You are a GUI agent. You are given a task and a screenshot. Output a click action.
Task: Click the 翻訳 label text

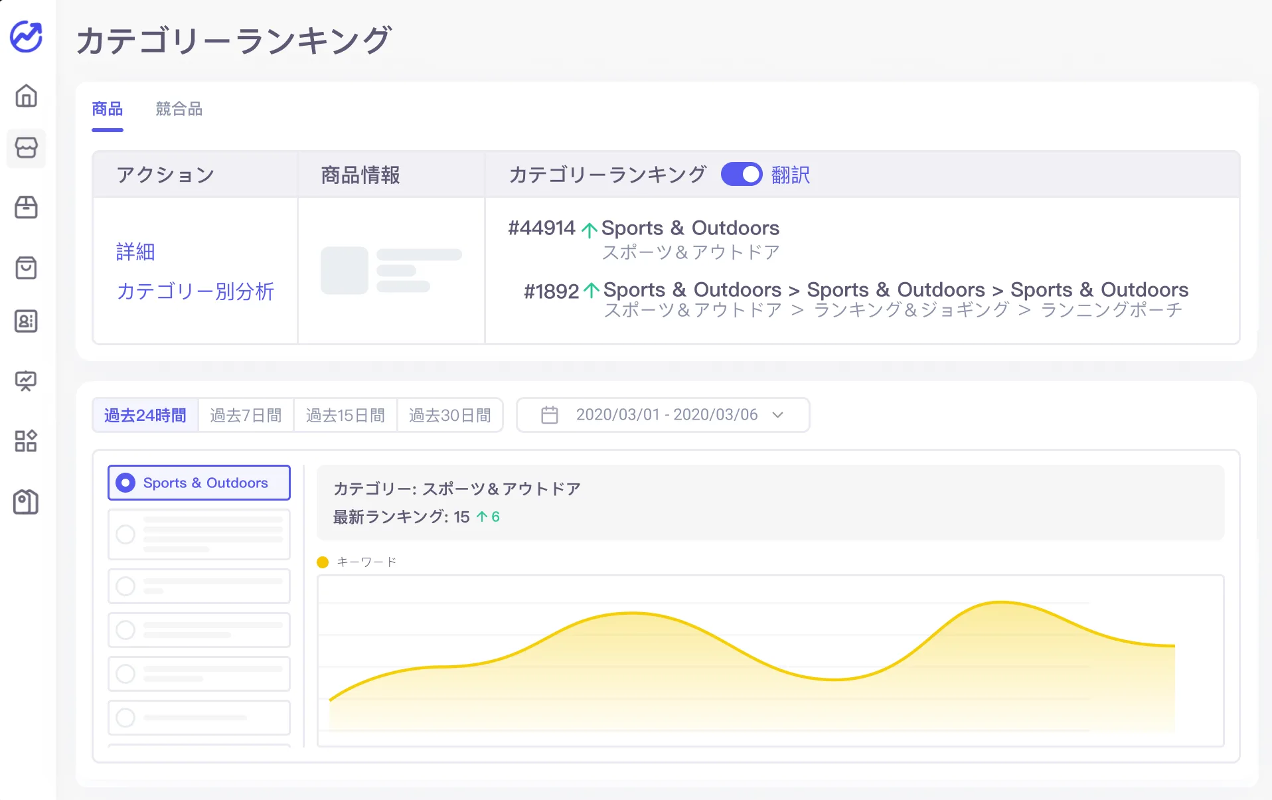click(791, 175)
